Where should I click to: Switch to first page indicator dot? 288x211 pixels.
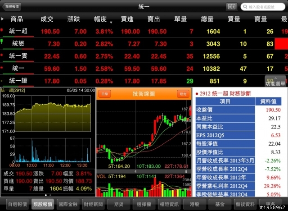point(46,195)
